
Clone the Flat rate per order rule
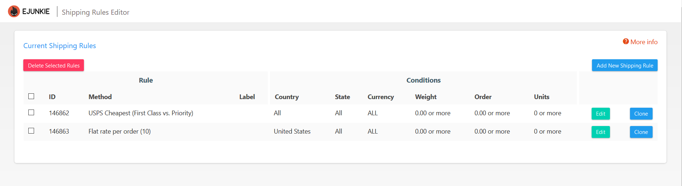pos(641,132)
